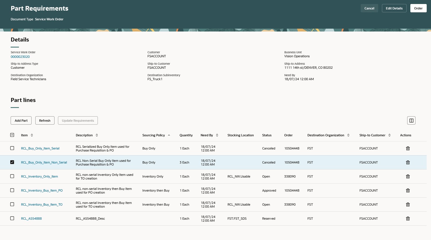This screenshot has width=431, height=240.
Task: Check the RCL_AS54888 row checkbox
Action: pos(12,218)
